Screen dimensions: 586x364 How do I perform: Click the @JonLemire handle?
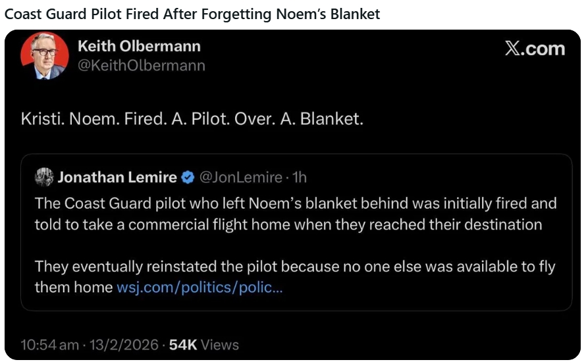[x=238, y=177]
